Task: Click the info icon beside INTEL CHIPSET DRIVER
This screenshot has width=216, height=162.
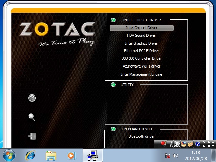Action: 113,20
